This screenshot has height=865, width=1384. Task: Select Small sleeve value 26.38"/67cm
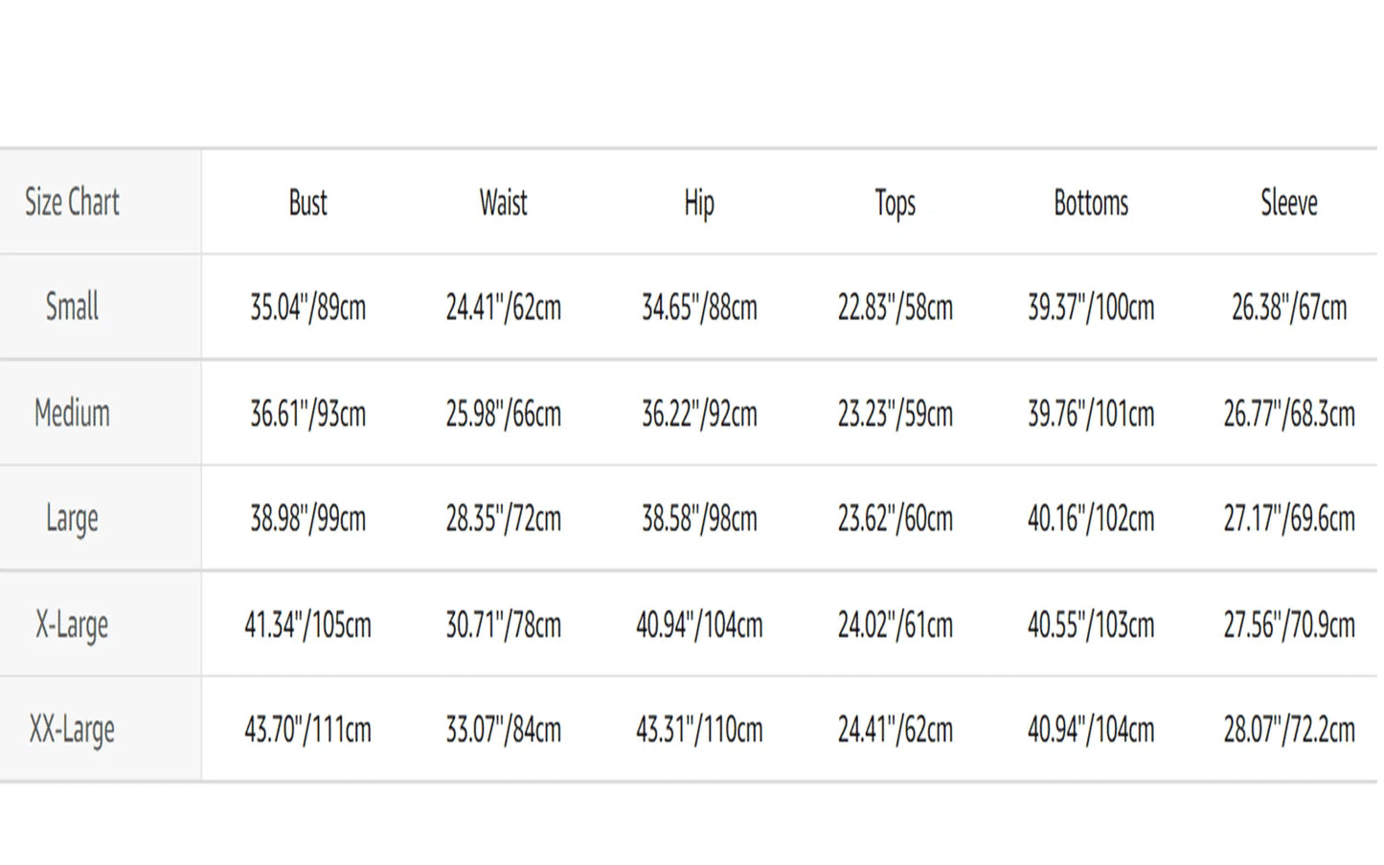pyautogui.click(x=1288, y=307)
